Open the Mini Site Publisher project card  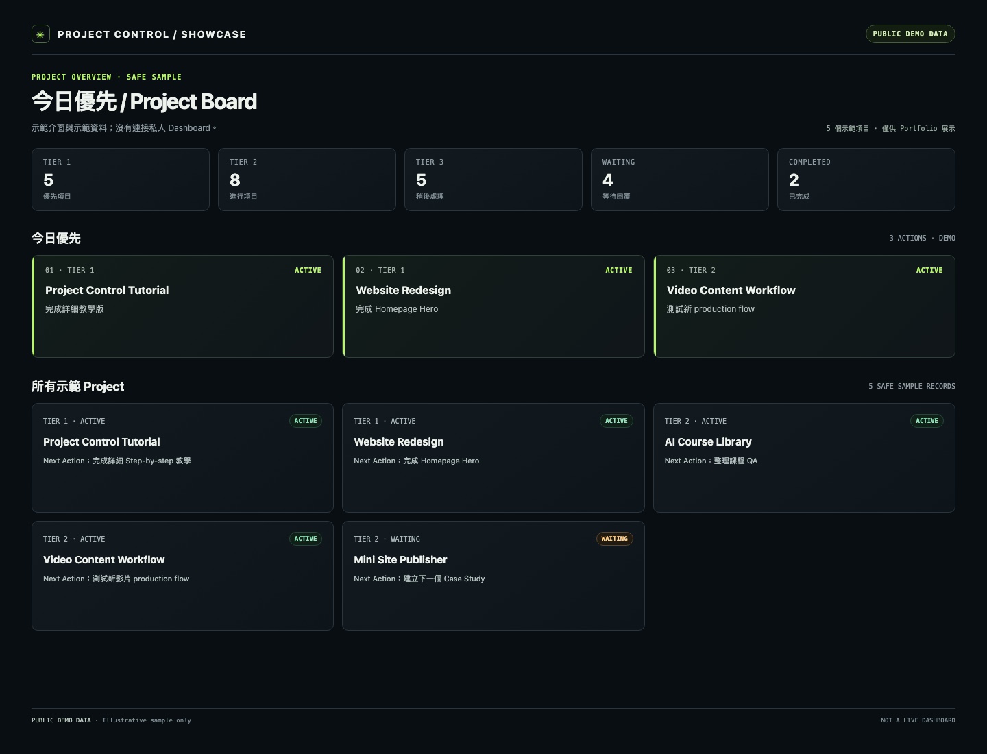click(x=493, y=576)
